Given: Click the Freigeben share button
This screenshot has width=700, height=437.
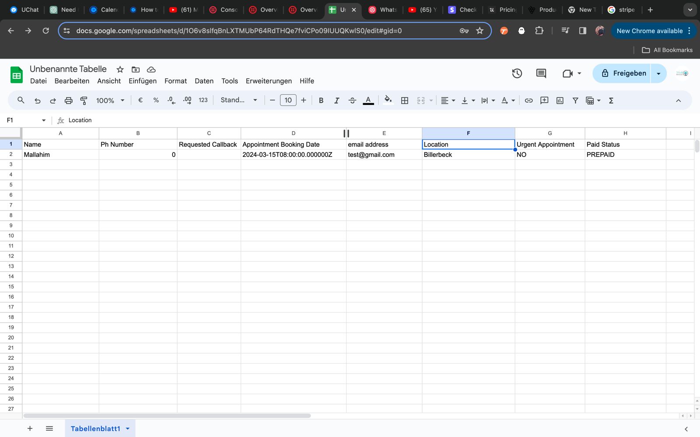Looking at the screenshot, I should [x=623, y=73].
